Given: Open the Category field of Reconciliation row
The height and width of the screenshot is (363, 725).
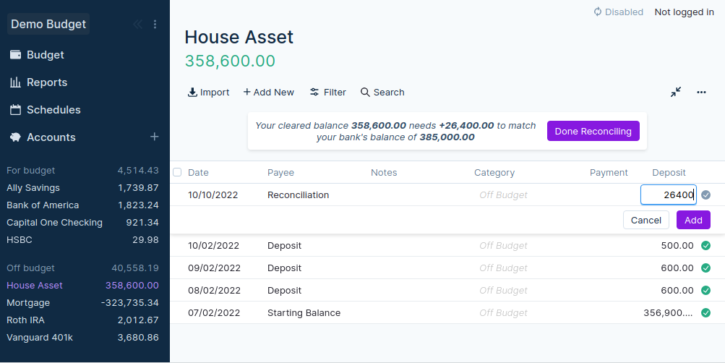Looking at the screenshot, I should [x=503, y=195].
